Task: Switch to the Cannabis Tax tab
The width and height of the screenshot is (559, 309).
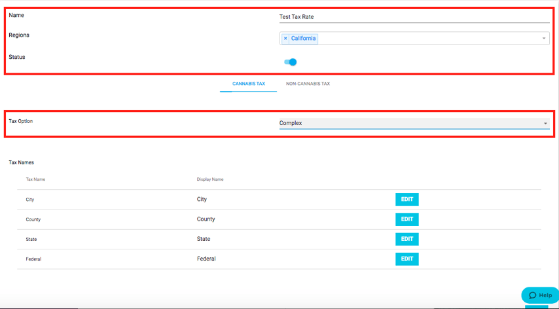Action: coord(248,84)
